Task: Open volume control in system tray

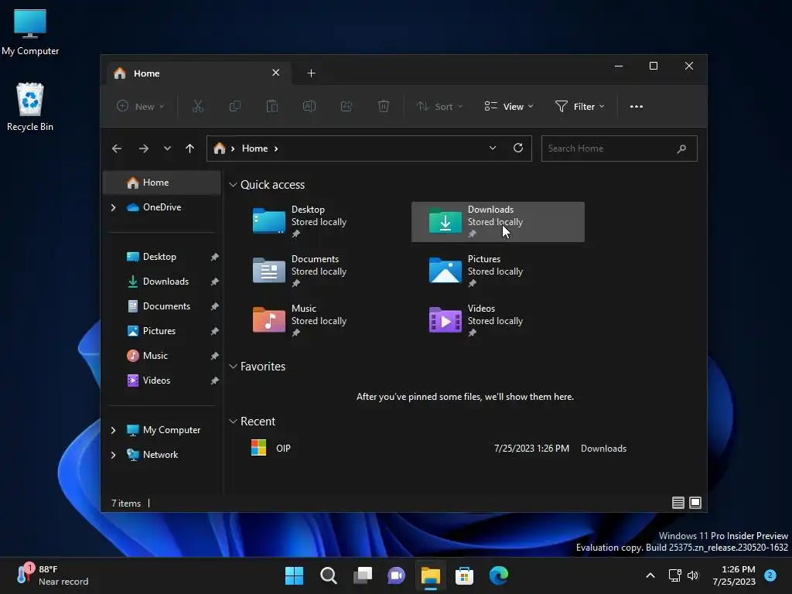Action: (693, 575)
